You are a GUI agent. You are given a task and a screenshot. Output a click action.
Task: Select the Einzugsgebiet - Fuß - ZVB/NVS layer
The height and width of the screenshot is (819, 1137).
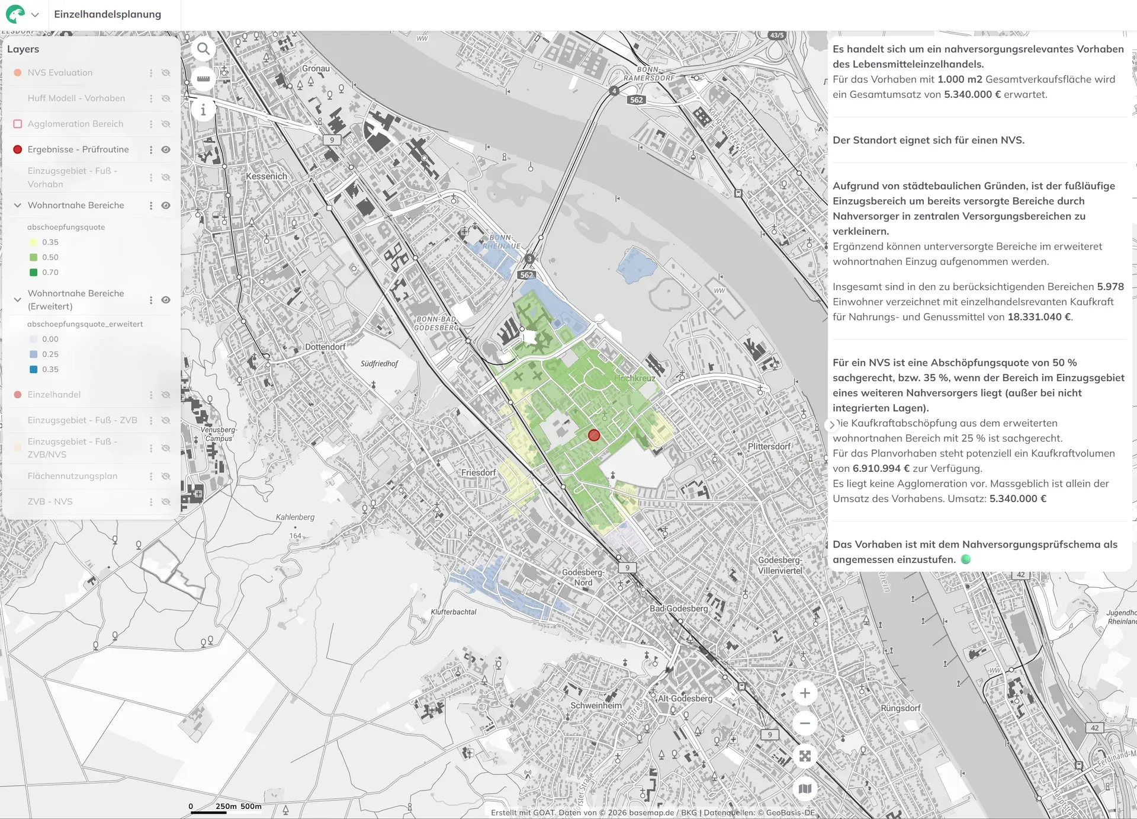[x=72, y=448]
